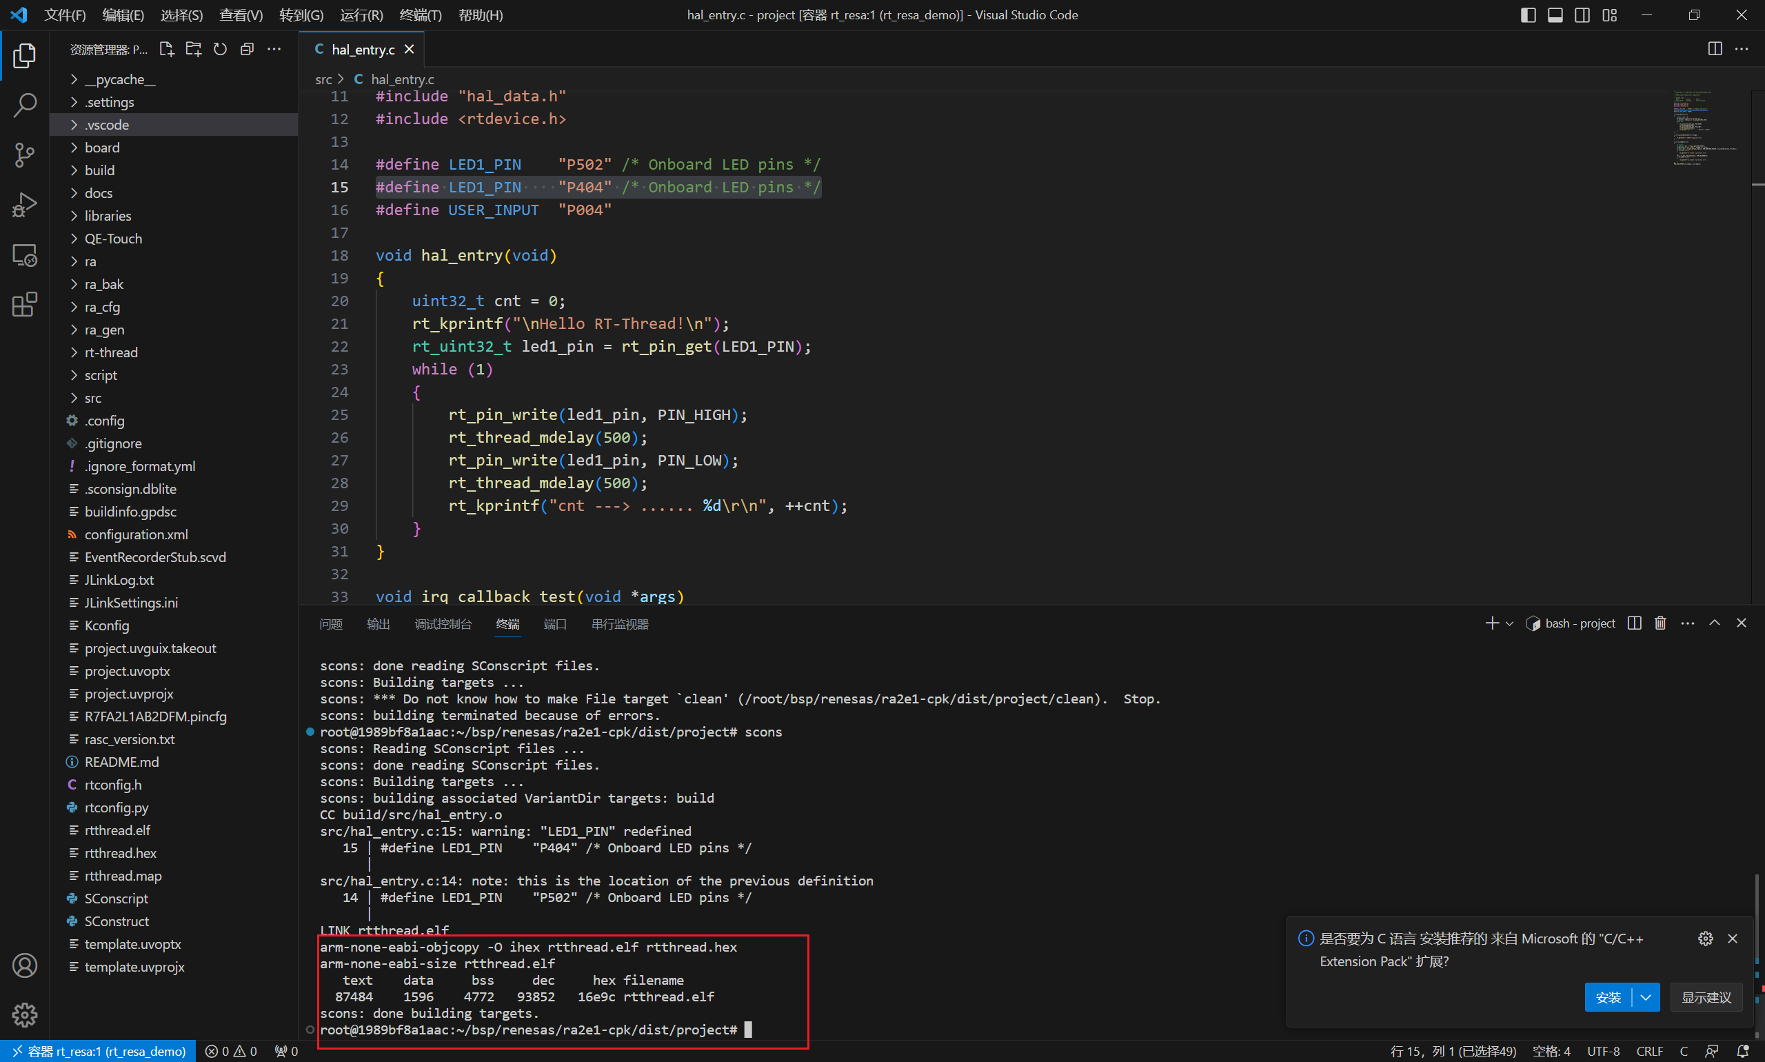Click the 空格: 4 indentation indicator
This screenshot has height=1062, width=1765.
point(1551,1051)
